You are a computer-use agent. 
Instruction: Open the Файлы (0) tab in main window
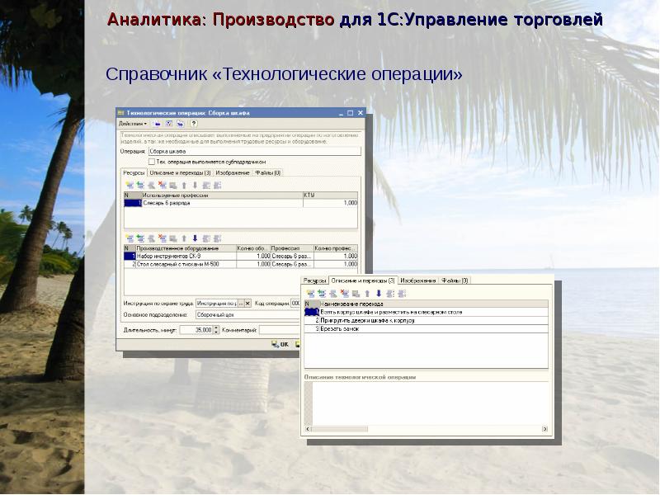tap(268, 173)
